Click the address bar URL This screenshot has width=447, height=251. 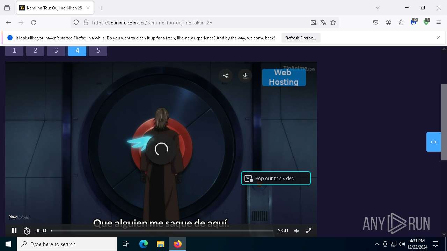152,23
